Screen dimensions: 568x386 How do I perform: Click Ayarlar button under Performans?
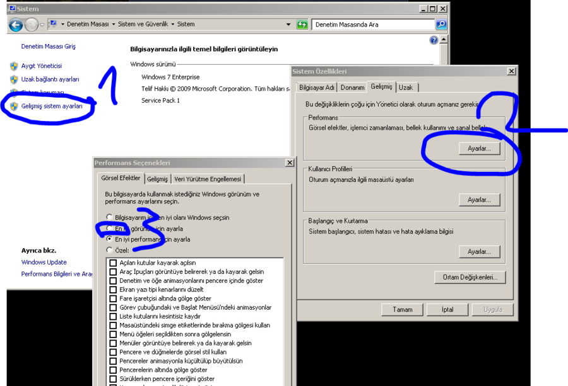pyautogui.click(x=479, y=149)
